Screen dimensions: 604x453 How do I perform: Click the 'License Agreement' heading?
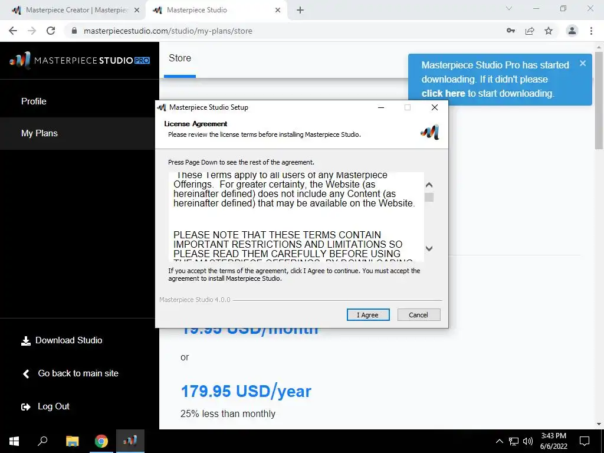coord(196,124)
